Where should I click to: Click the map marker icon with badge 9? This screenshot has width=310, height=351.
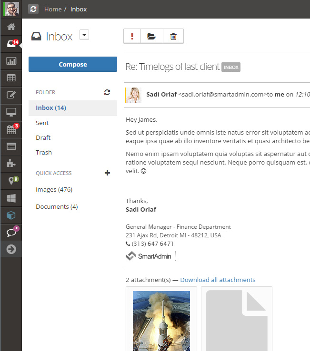pyautogui.click(x=11, y=181)
